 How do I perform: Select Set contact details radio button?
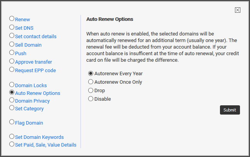[12, 35]
